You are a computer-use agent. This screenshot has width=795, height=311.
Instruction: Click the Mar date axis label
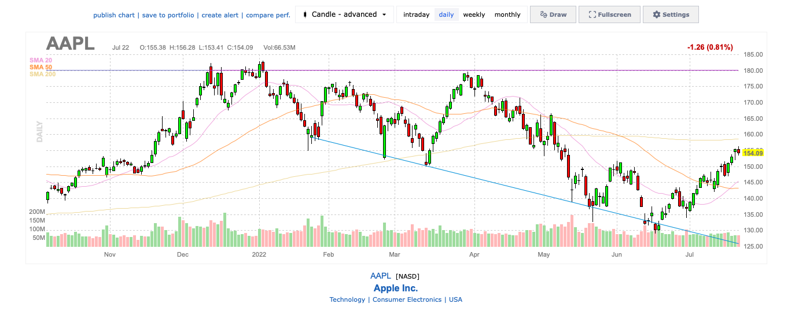tap(395, 254)
